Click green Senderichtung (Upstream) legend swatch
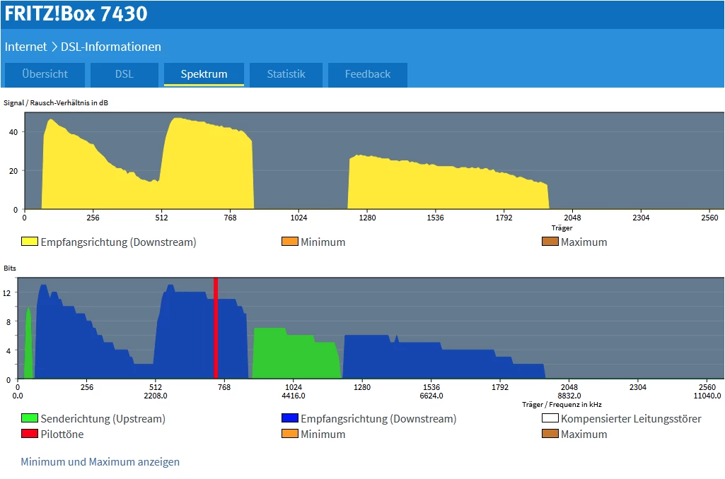Screen dimensions: 725x479 [30, 418]
